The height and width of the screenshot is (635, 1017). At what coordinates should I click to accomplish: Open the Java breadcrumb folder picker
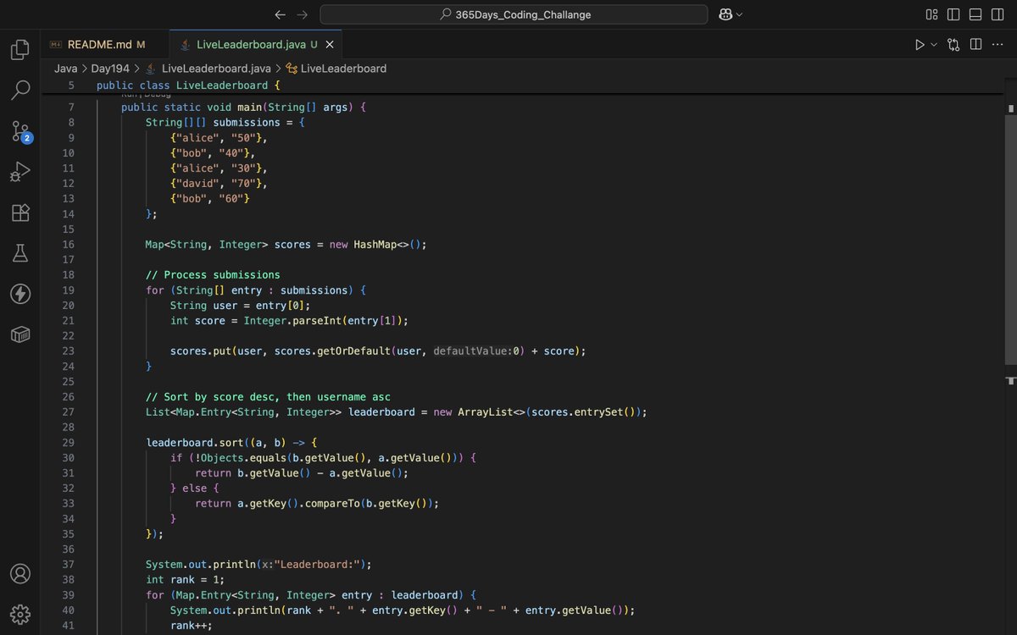pos(66,69)
